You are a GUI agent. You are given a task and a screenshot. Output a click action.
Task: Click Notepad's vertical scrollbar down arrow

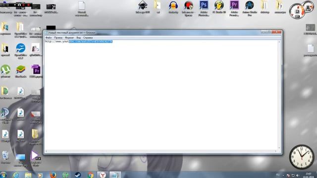[x=279, y=148]
